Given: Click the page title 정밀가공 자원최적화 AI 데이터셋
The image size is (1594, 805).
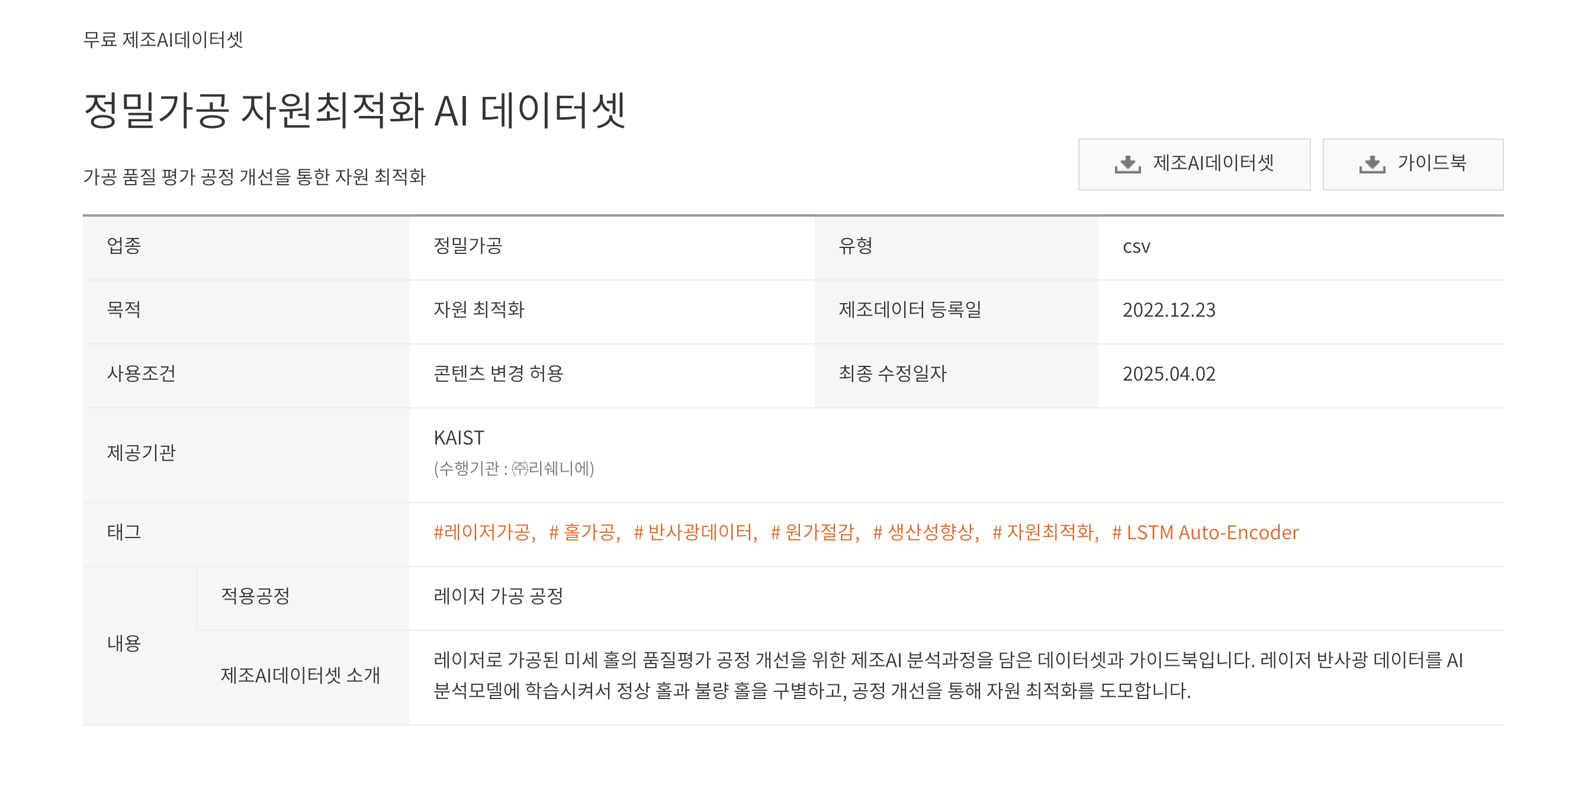Looking at the screenshot, I should coord(355,110).
